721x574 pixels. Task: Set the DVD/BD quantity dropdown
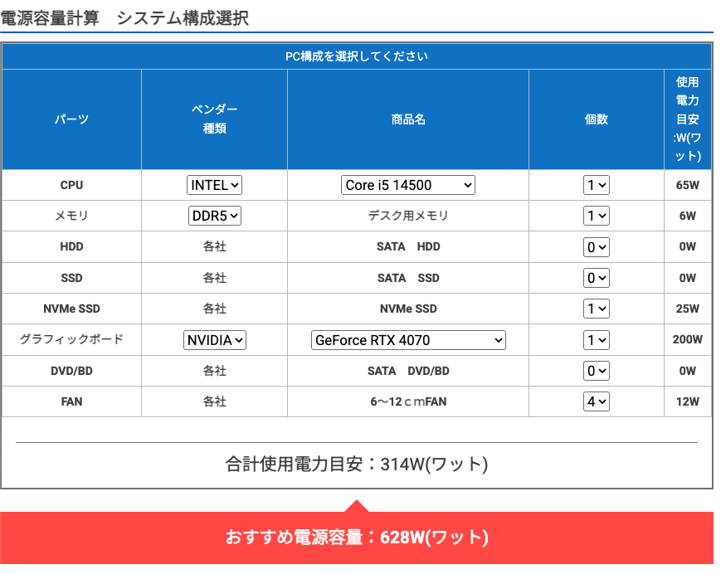596,371
